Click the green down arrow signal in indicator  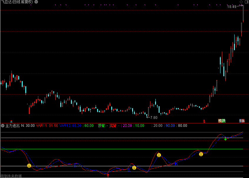(225, 139)
